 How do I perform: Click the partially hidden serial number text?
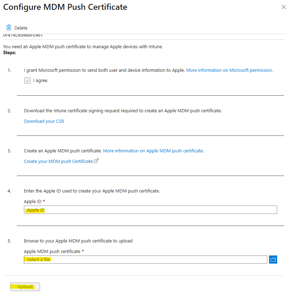23,35
